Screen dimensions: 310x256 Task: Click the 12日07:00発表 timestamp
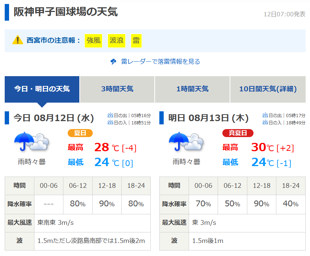pos(285,14)
